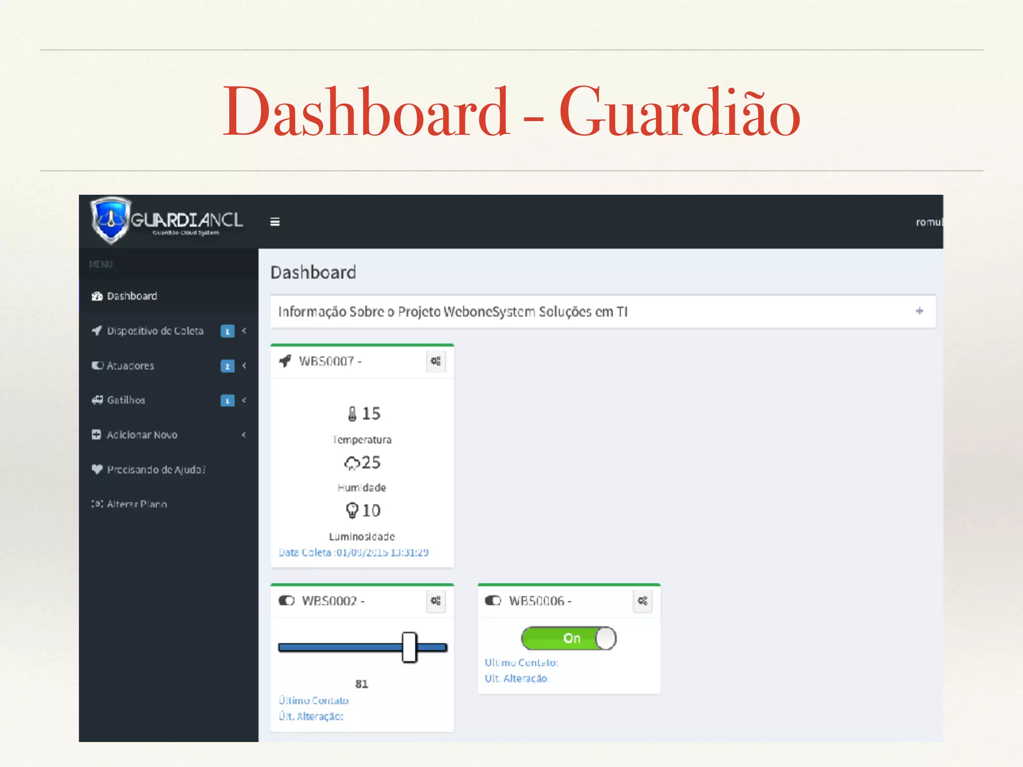The image size is (1023, 767).
Task: Click the Dispositivo de Coleta rocket icon
Action: point(97,331)
